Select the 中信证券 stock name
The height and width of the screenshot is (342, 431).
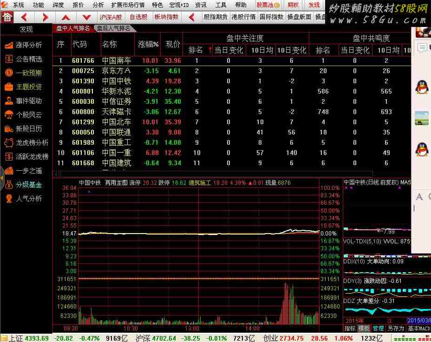(x=117, y=101)
